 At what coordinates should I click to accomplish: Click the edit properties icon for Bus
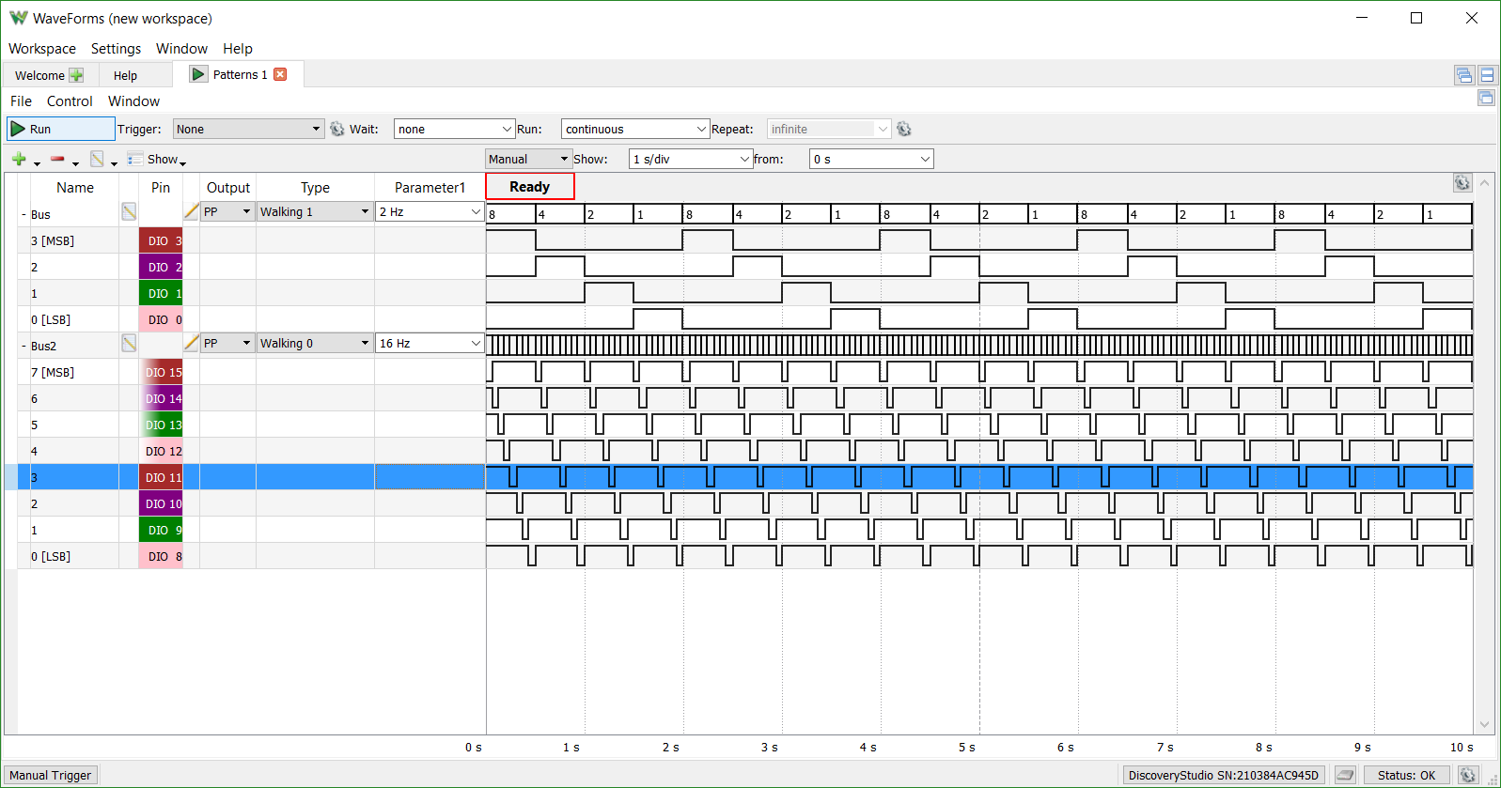[129, 212]
